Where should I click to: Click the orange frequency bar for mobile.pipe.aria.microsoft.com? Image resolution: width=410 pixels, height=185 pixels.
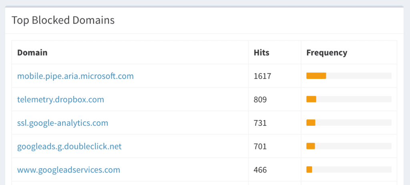(316, 76)
